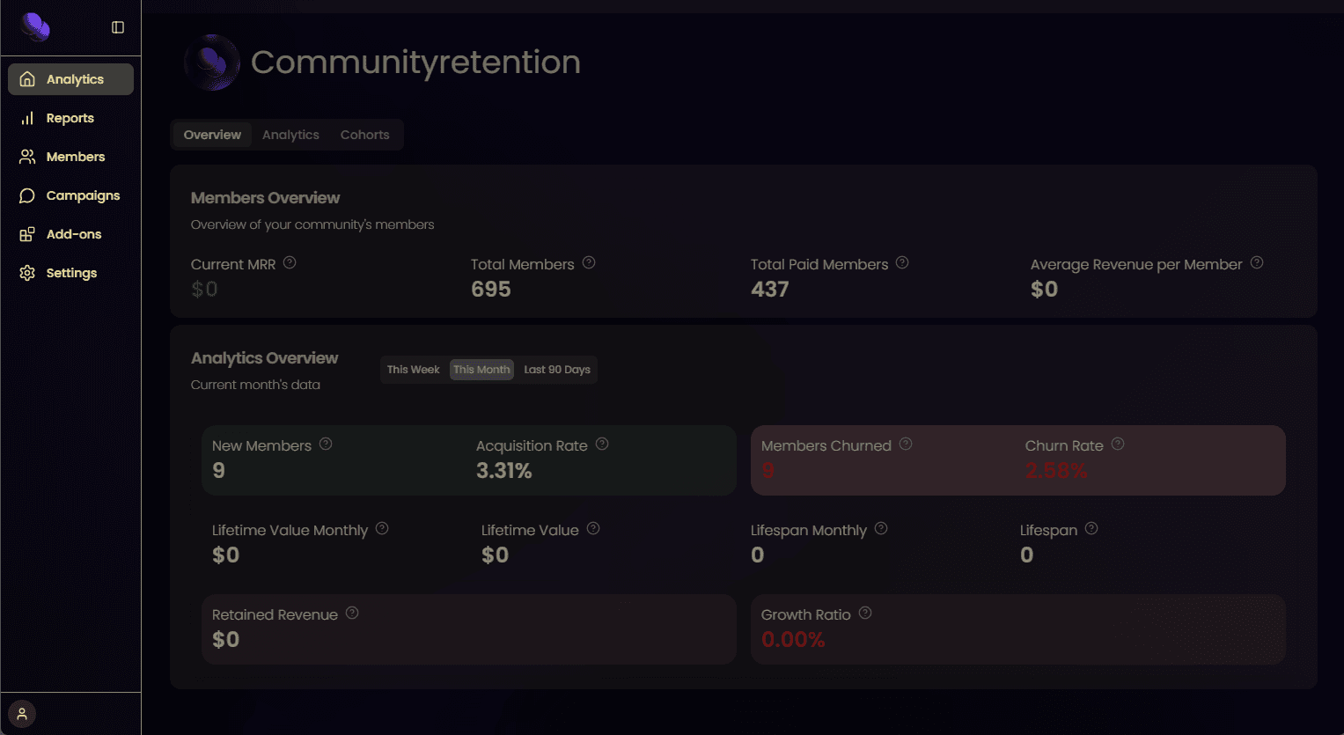This screenshot has width=1344, height=735.
Task: Click help icon next to Members Churned
Action: [906, 444]
